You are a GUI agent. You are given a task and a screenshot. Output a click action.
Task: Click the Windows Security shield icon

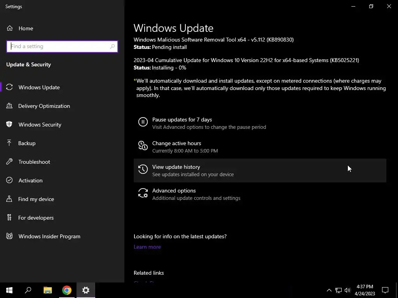coord(9,125)
